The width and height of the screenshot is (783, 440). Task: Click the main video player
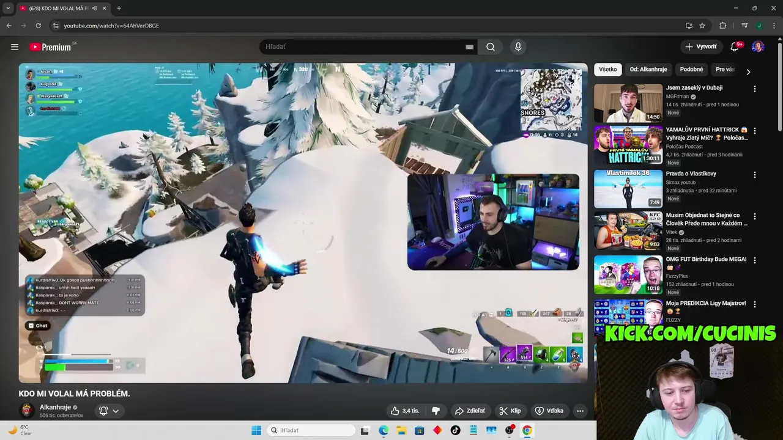(303, 223)
